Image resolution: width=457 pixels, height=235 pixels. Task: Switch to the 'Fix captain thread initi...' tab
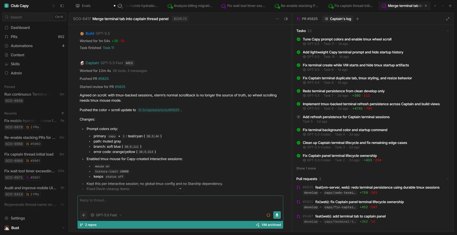[x=350, y=6]
